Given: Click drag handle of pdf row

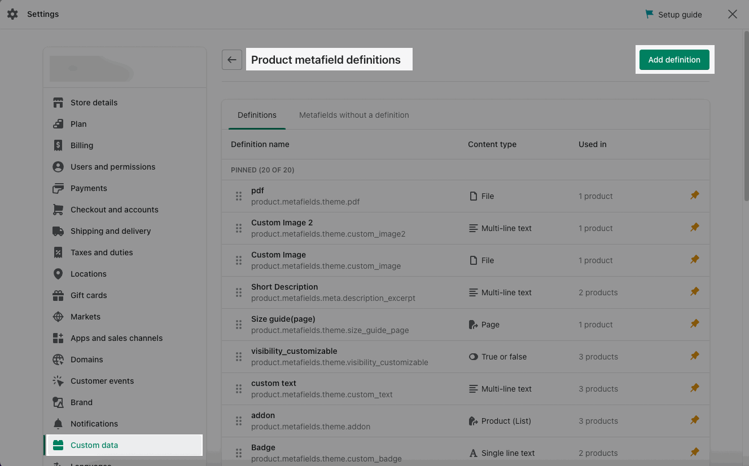Looking at the screenshot, I should coord(239,196).
